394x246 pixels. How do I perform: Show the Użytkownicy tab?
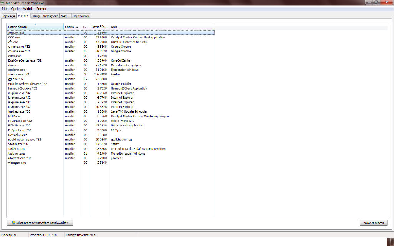point(81,16)
